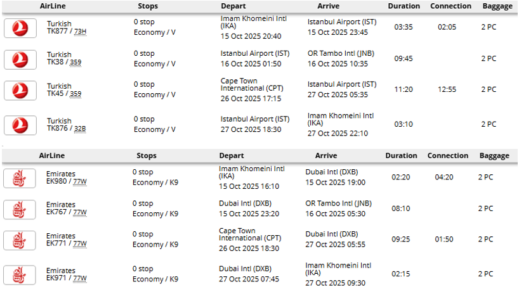Image resolution: width=519 pixels, height=289 pixels.
Task: Open the 359 aircraft code for TK38
Action: pos(76,63)
